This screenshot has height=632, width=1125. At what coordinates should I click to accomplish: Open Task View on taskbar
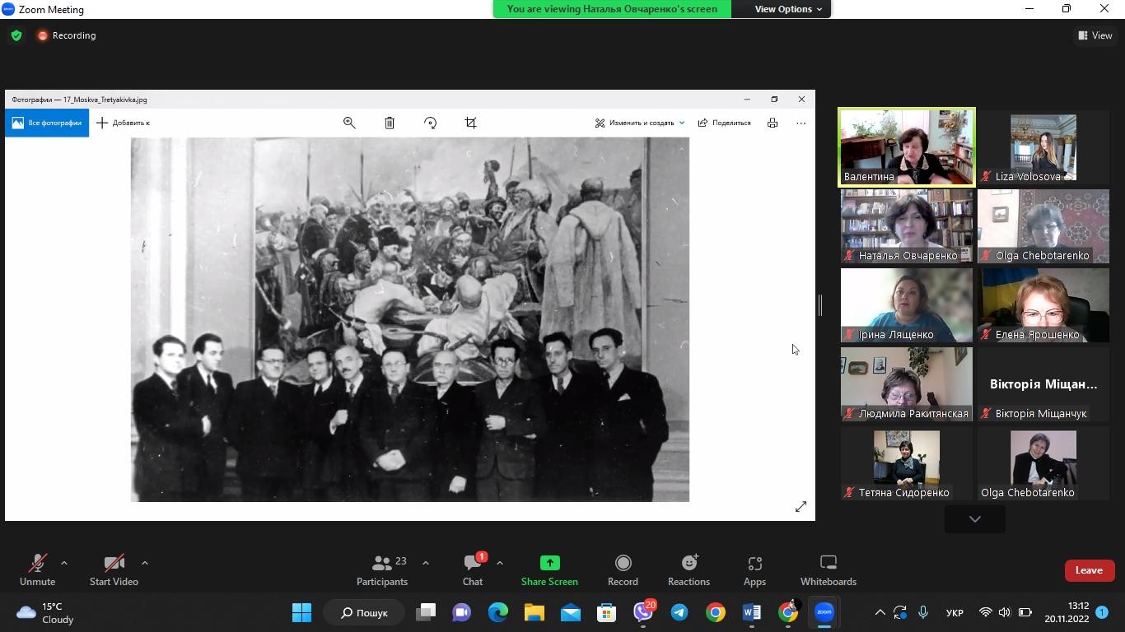[426, 612]
